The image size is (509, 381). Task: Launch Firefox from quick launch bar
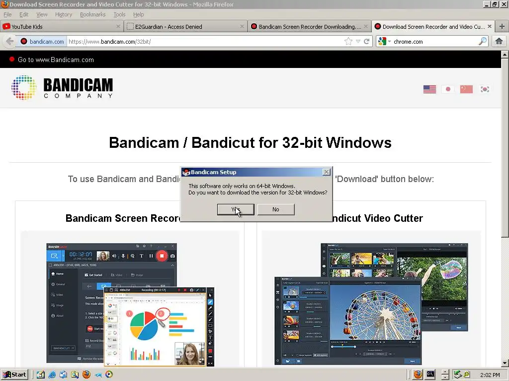click(86, 375)
